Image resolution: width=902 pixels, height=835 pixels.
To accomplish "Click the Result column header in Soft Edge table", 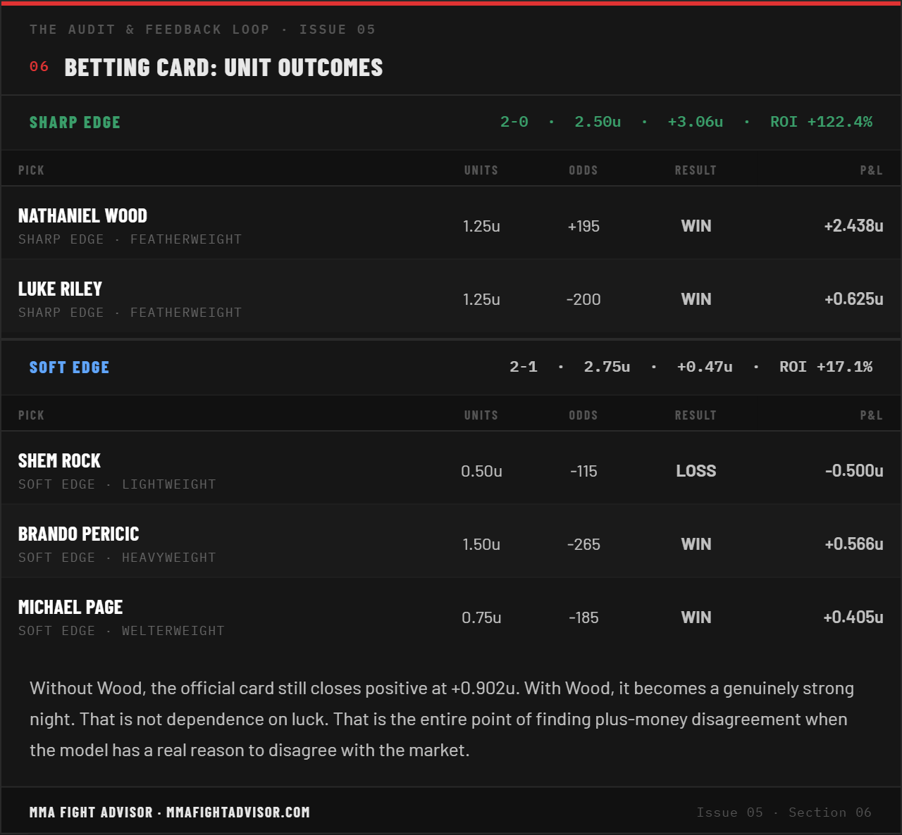I will click(x=696, y=415).
